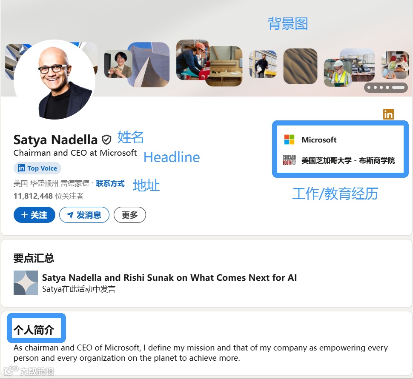Click the LinkedIn Top Voice badge
413x379 pixels.
pos(37,168)
